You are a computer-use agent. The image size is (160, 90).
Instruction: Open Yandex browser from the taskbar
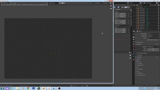pyautogui.click(x=49, y=88)
